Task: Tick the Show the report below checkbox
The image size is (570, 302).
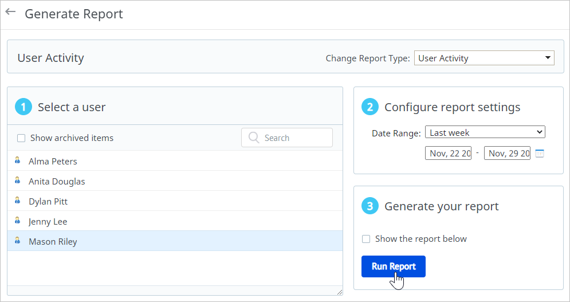Action: 366,239
